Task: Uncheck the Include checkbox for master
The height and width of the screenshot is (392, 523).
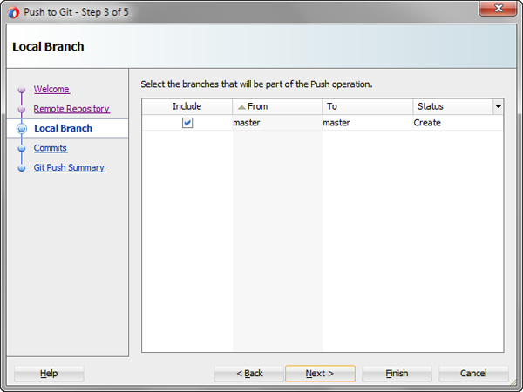Action: [x=187, y=123]
